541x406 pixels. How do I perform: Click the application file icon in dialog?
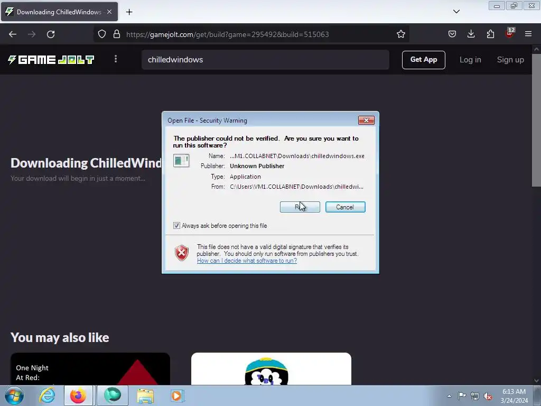(181, 161)
